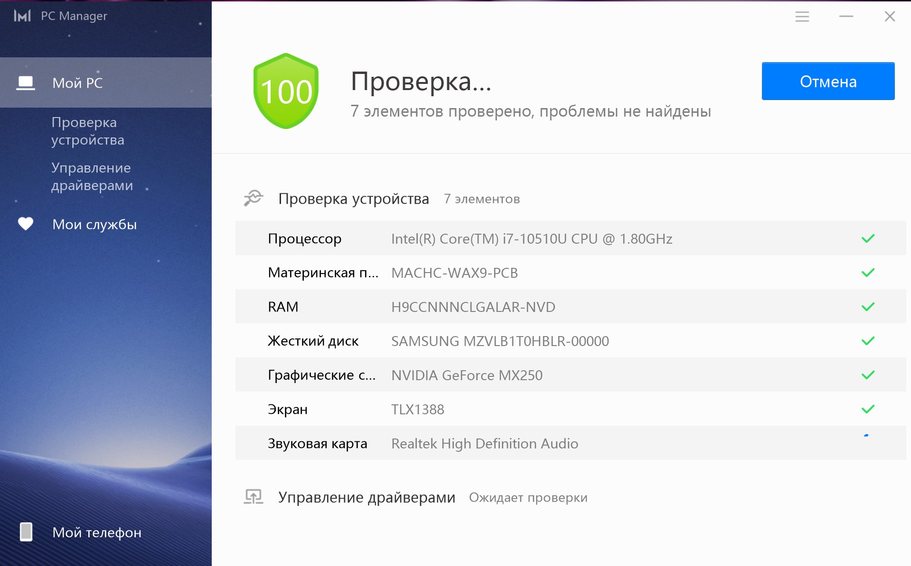Click the phone icon for Мой телефон
911x566 pixels.
point(26,532)
